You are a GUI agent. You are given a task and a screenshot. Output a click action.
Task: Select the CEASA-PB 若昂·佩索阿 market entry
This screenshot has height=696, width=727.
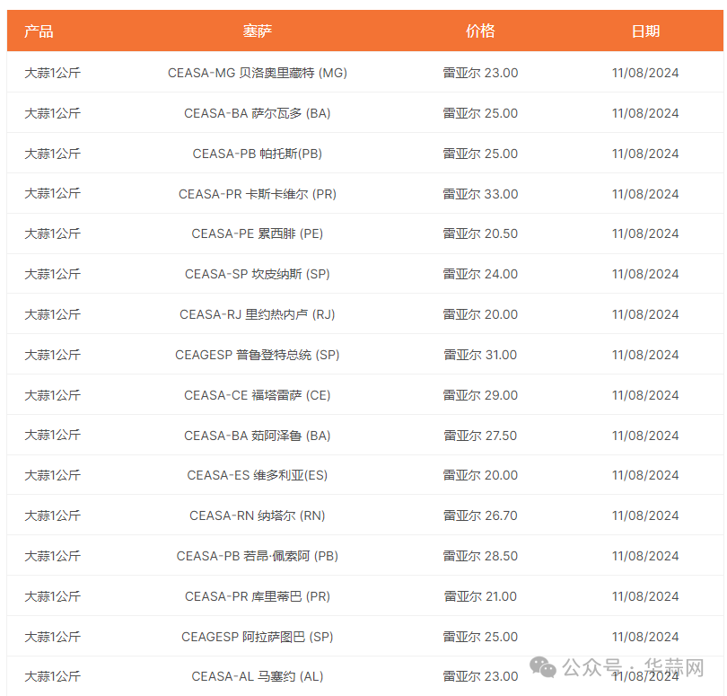pyautogui.click(x=257, y=556)
